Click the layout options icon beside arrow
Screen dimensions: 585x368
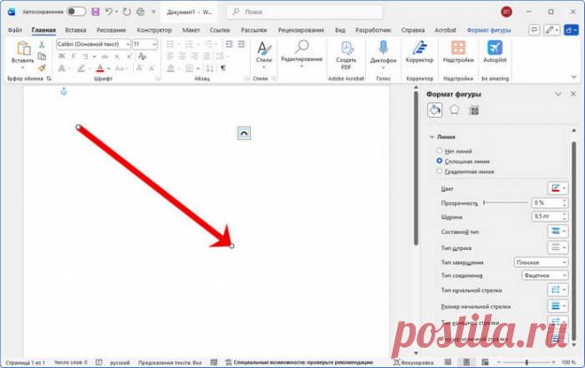tap(245, 132)
